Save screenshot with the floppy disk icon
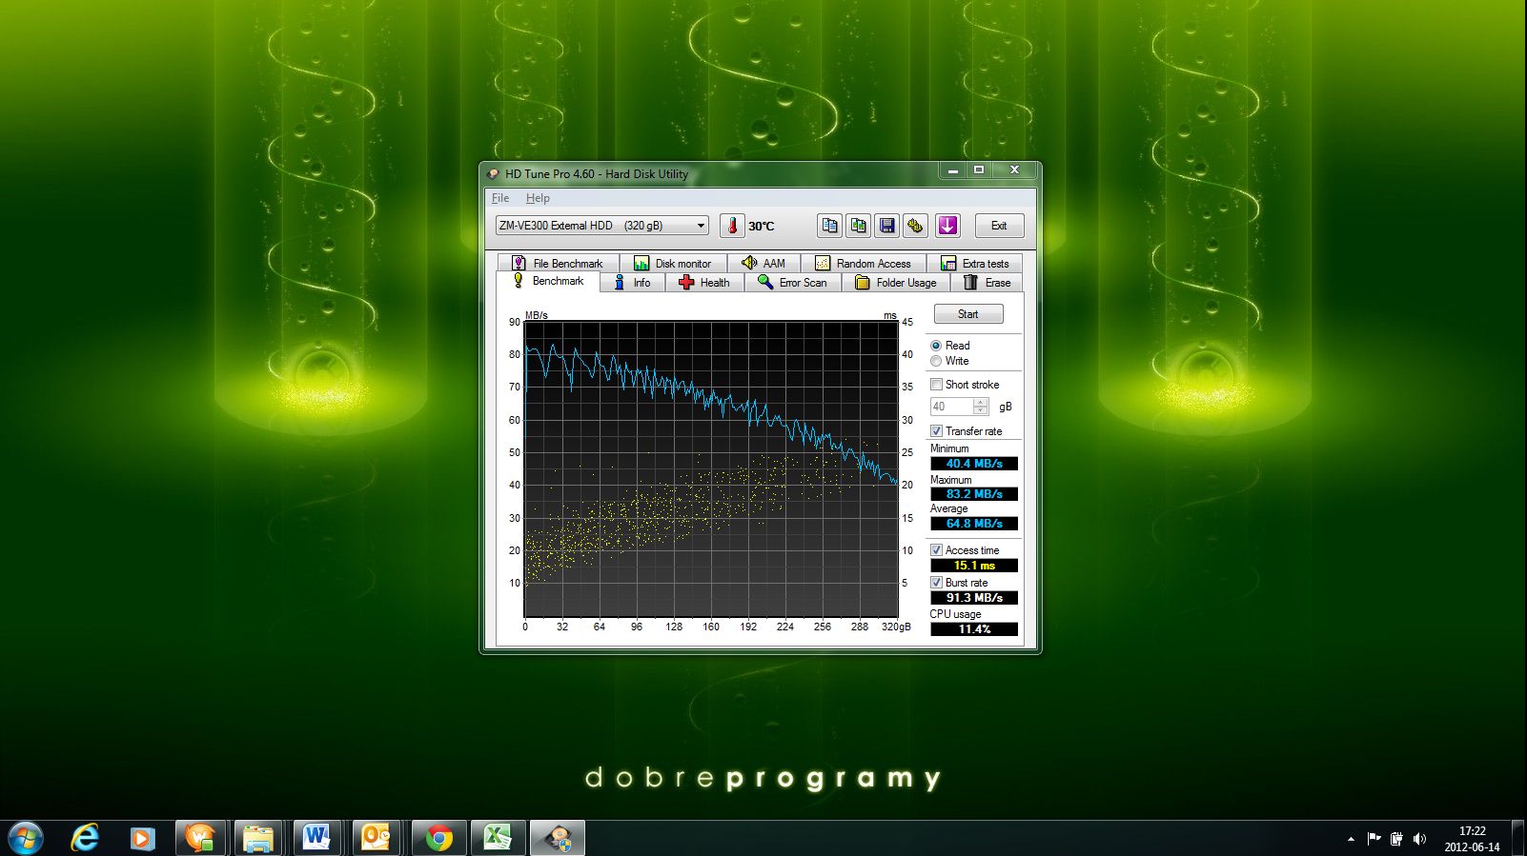This screenshot has width=1527, height=856. coord(886,226)
